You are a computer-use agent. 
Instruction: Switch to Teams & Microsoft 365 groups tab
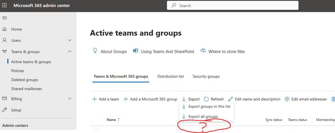tap(121, 76)
